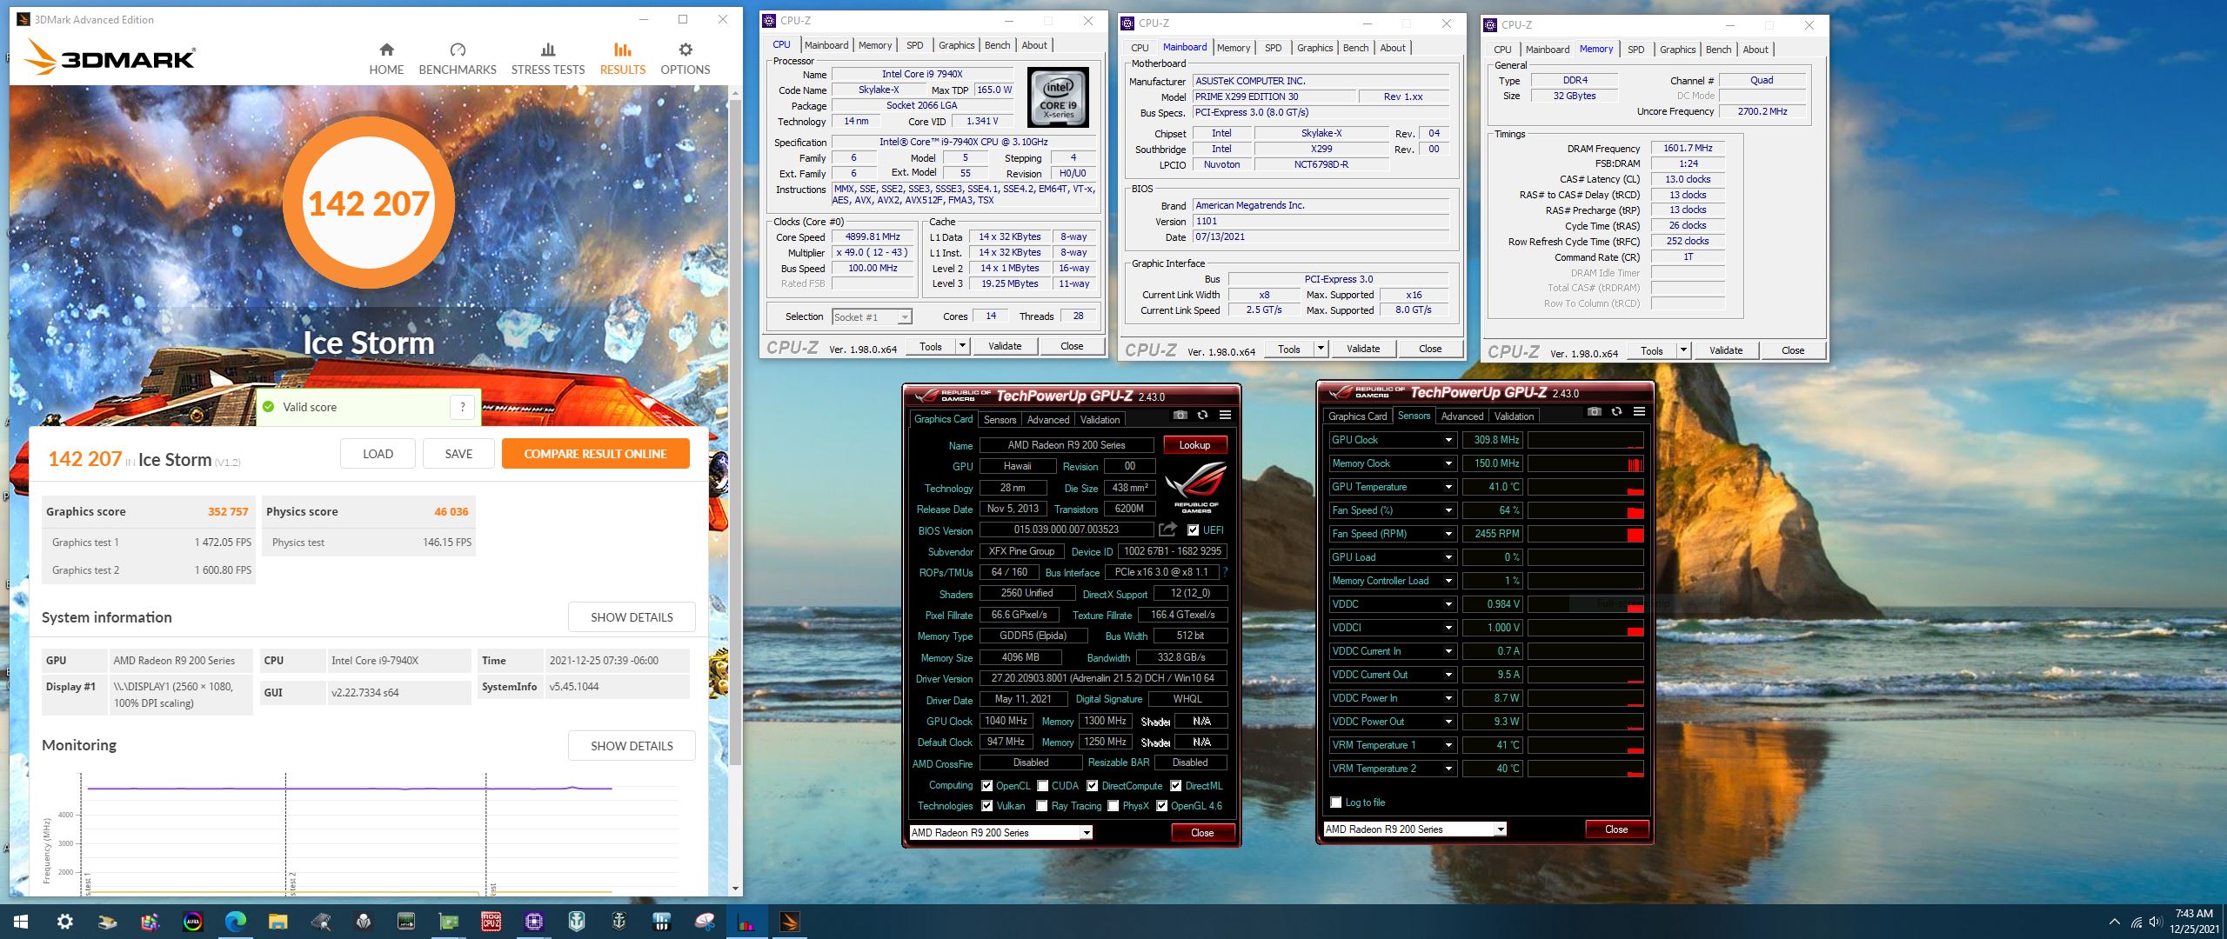Screen dimensions: 2227x939
Task: Switch to the SPD tab in the middle CPU-Z window
Action: click(x=1274, y=48)
